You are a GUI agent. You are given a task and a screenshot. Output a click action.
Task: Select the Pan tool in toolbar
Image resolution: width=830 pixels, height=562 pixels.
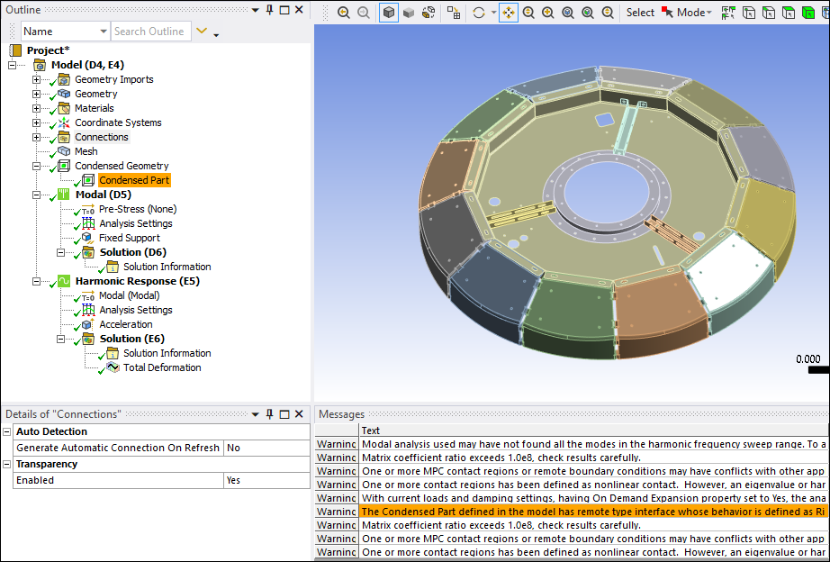(508, 13)
